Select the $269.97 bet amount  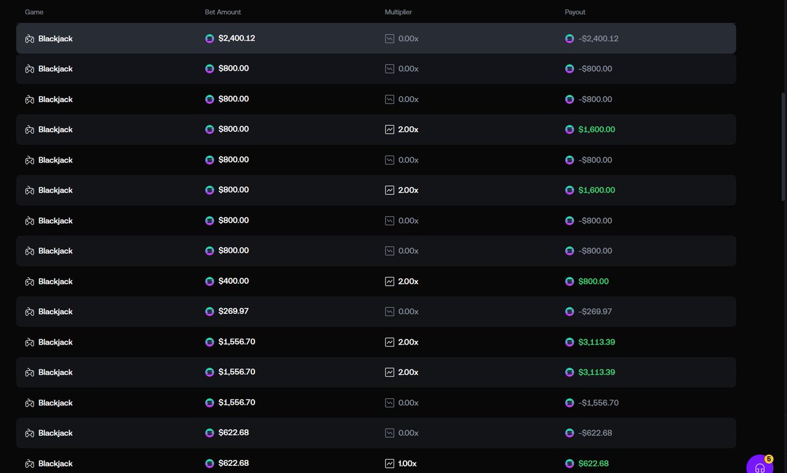[233, 311]
